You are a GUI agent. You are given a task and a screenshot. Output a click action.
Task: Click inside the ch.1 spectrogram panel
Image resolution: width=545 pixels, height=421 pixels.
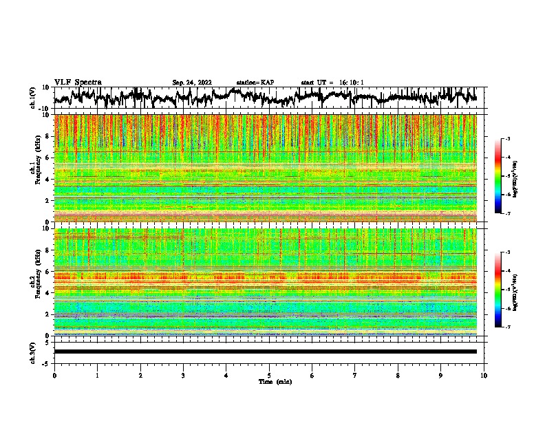[x=266, y=168]
